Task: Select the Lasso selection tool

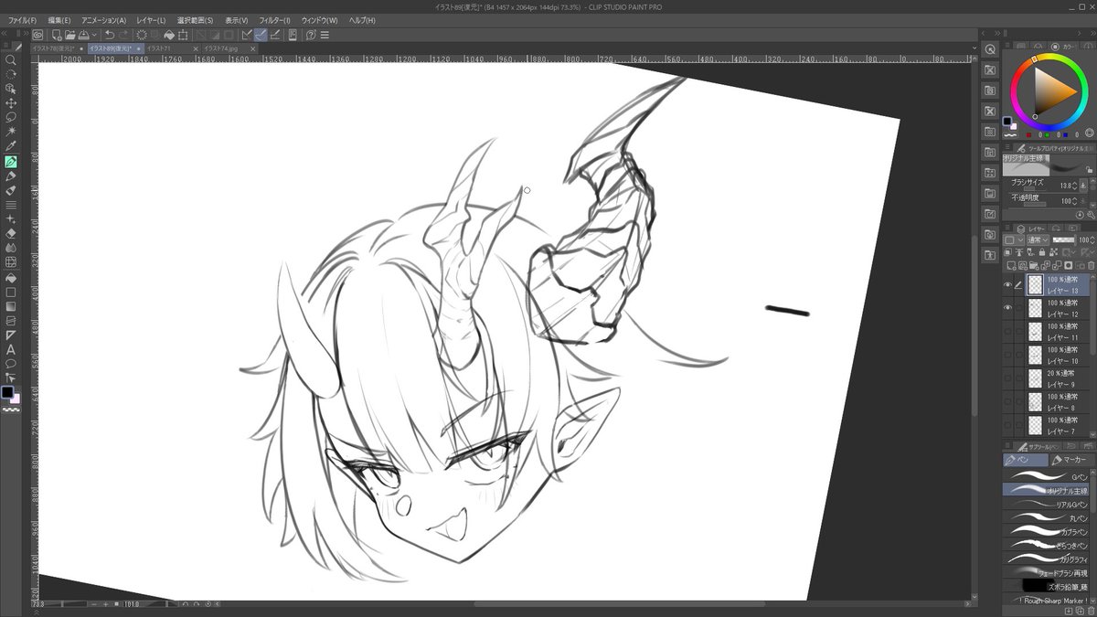Action: pos(10,116)
